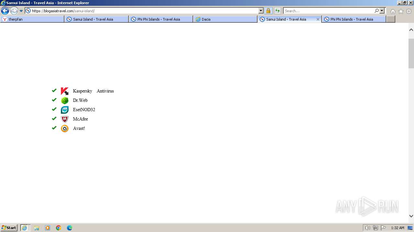Switch to first Samui Island - Travel Asia tab

pyautogui.click(x=97, y=19)
